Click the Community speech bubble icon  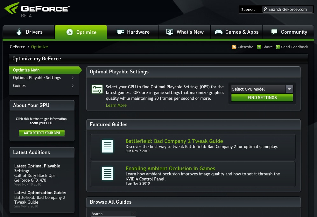tap(274, 32)
